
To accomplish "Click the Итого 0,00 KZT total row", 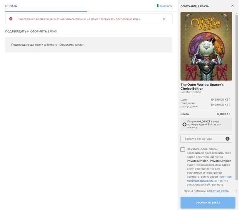I will pyautogui.click(x=205, y=114).
